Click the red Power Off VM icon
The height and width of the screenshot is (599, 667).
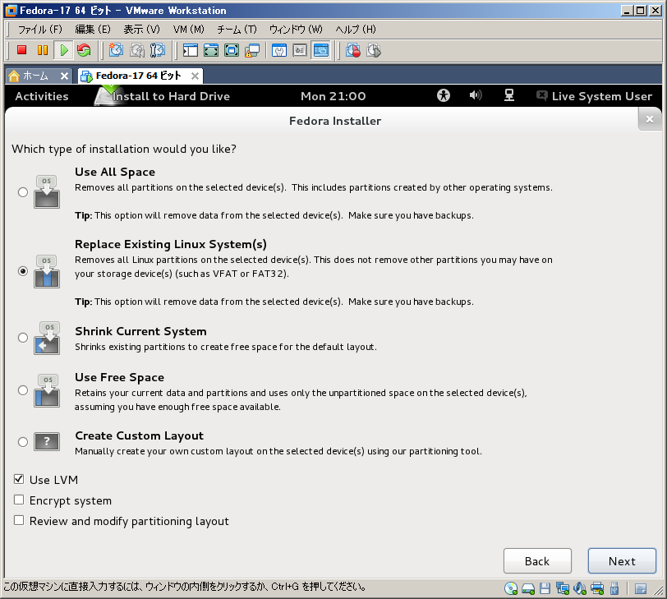click(22, 50)
